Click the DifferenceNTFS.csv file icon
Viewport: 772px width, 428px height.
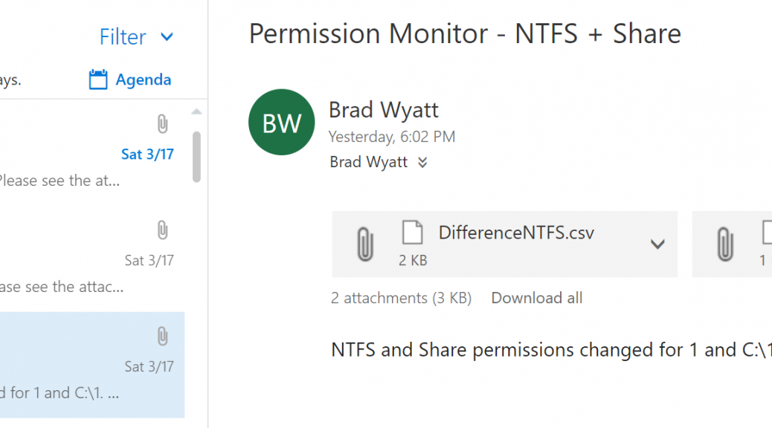coord(413,232)
